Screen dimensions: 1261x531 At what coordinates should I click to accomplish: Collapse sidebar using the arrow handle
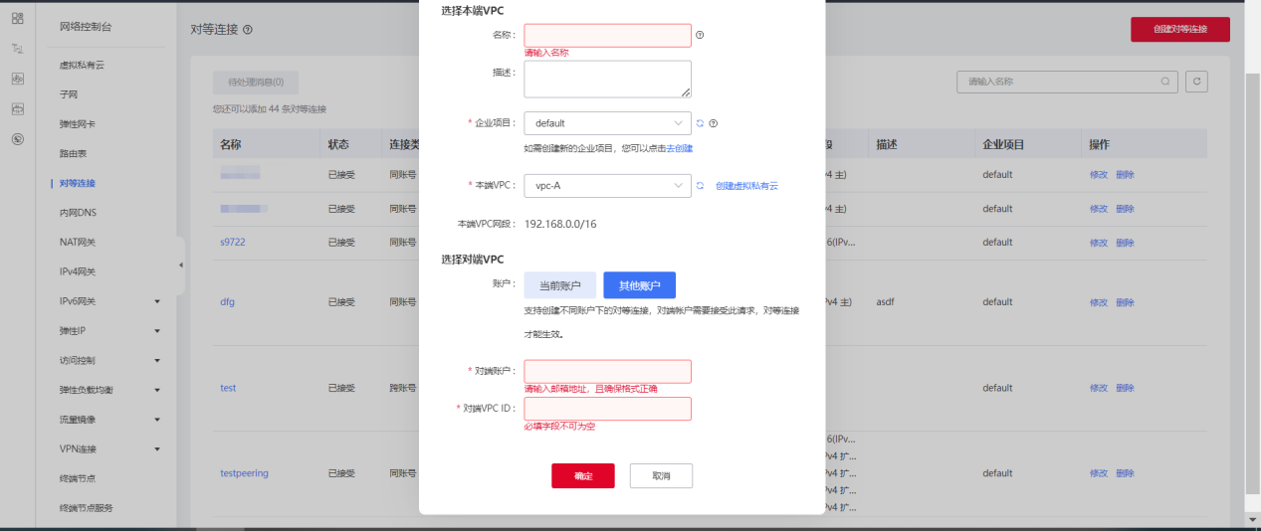[x=180, y=265]
